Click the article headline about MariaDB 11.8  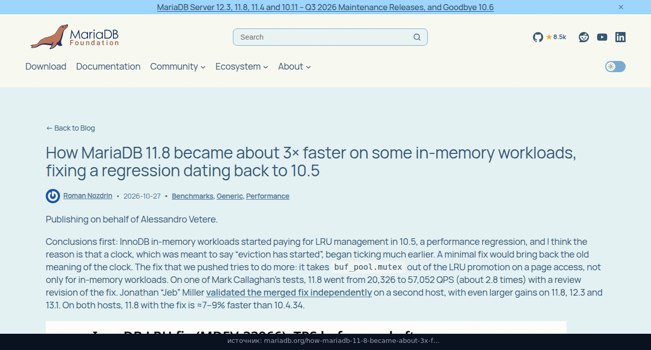tap(311, 161)
